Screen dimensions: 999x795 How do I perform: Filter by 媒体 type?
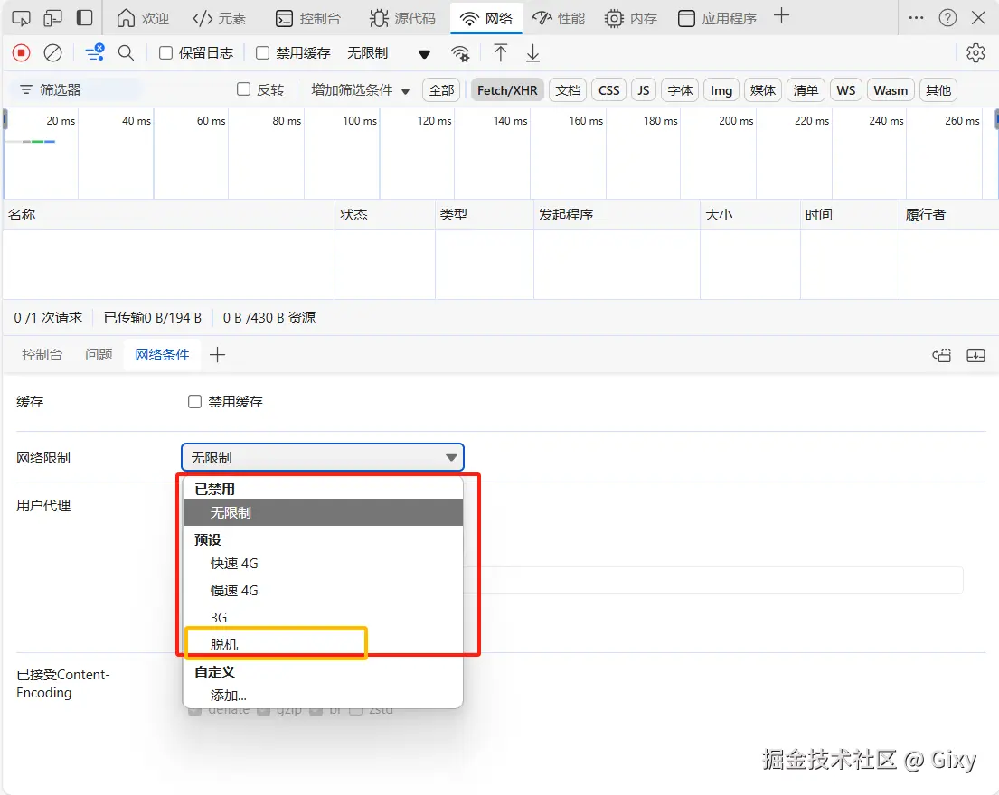coord(763,90)
